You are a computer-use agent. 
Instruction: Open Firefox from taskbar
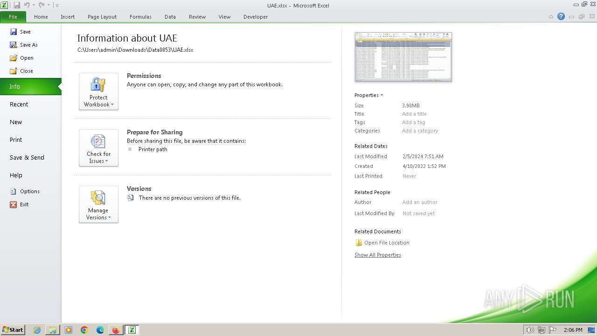pos(116,330)
